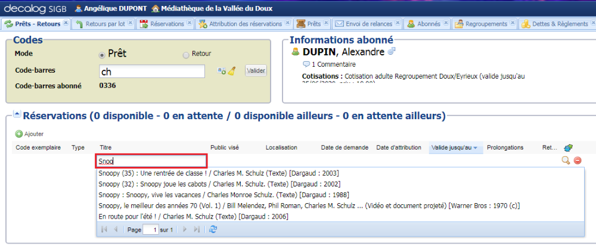The height and width of the screenshot is (246, 596).
Task: Close the Prêts tab
Action: 326,23
